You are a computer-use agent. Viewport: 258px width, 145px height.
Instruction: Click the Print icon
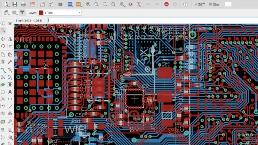point(23,4)
